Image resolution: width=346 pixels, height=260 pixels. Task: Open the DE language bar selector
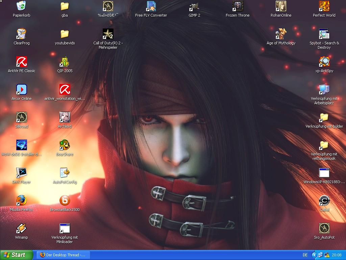[x=305, y=255]
